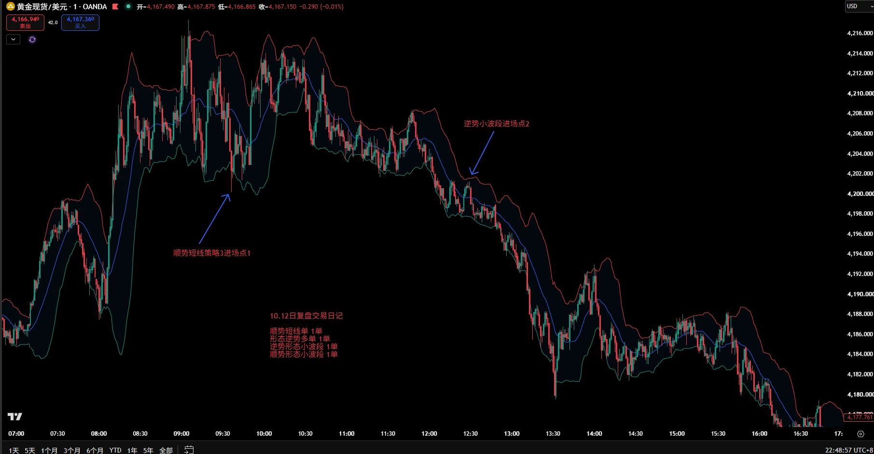Viewport: 874px width, 454px height.
Task: Click the 形态逆势多单 1单 note line
Action: (300, 339)
